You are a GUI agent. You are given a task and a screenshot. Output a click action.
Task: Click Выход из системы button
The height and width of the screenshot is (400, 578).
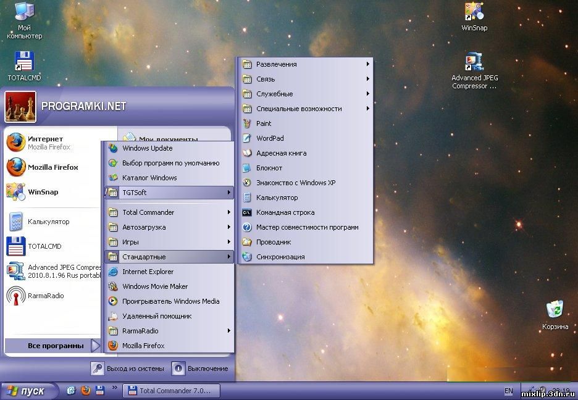pos(128,369)
